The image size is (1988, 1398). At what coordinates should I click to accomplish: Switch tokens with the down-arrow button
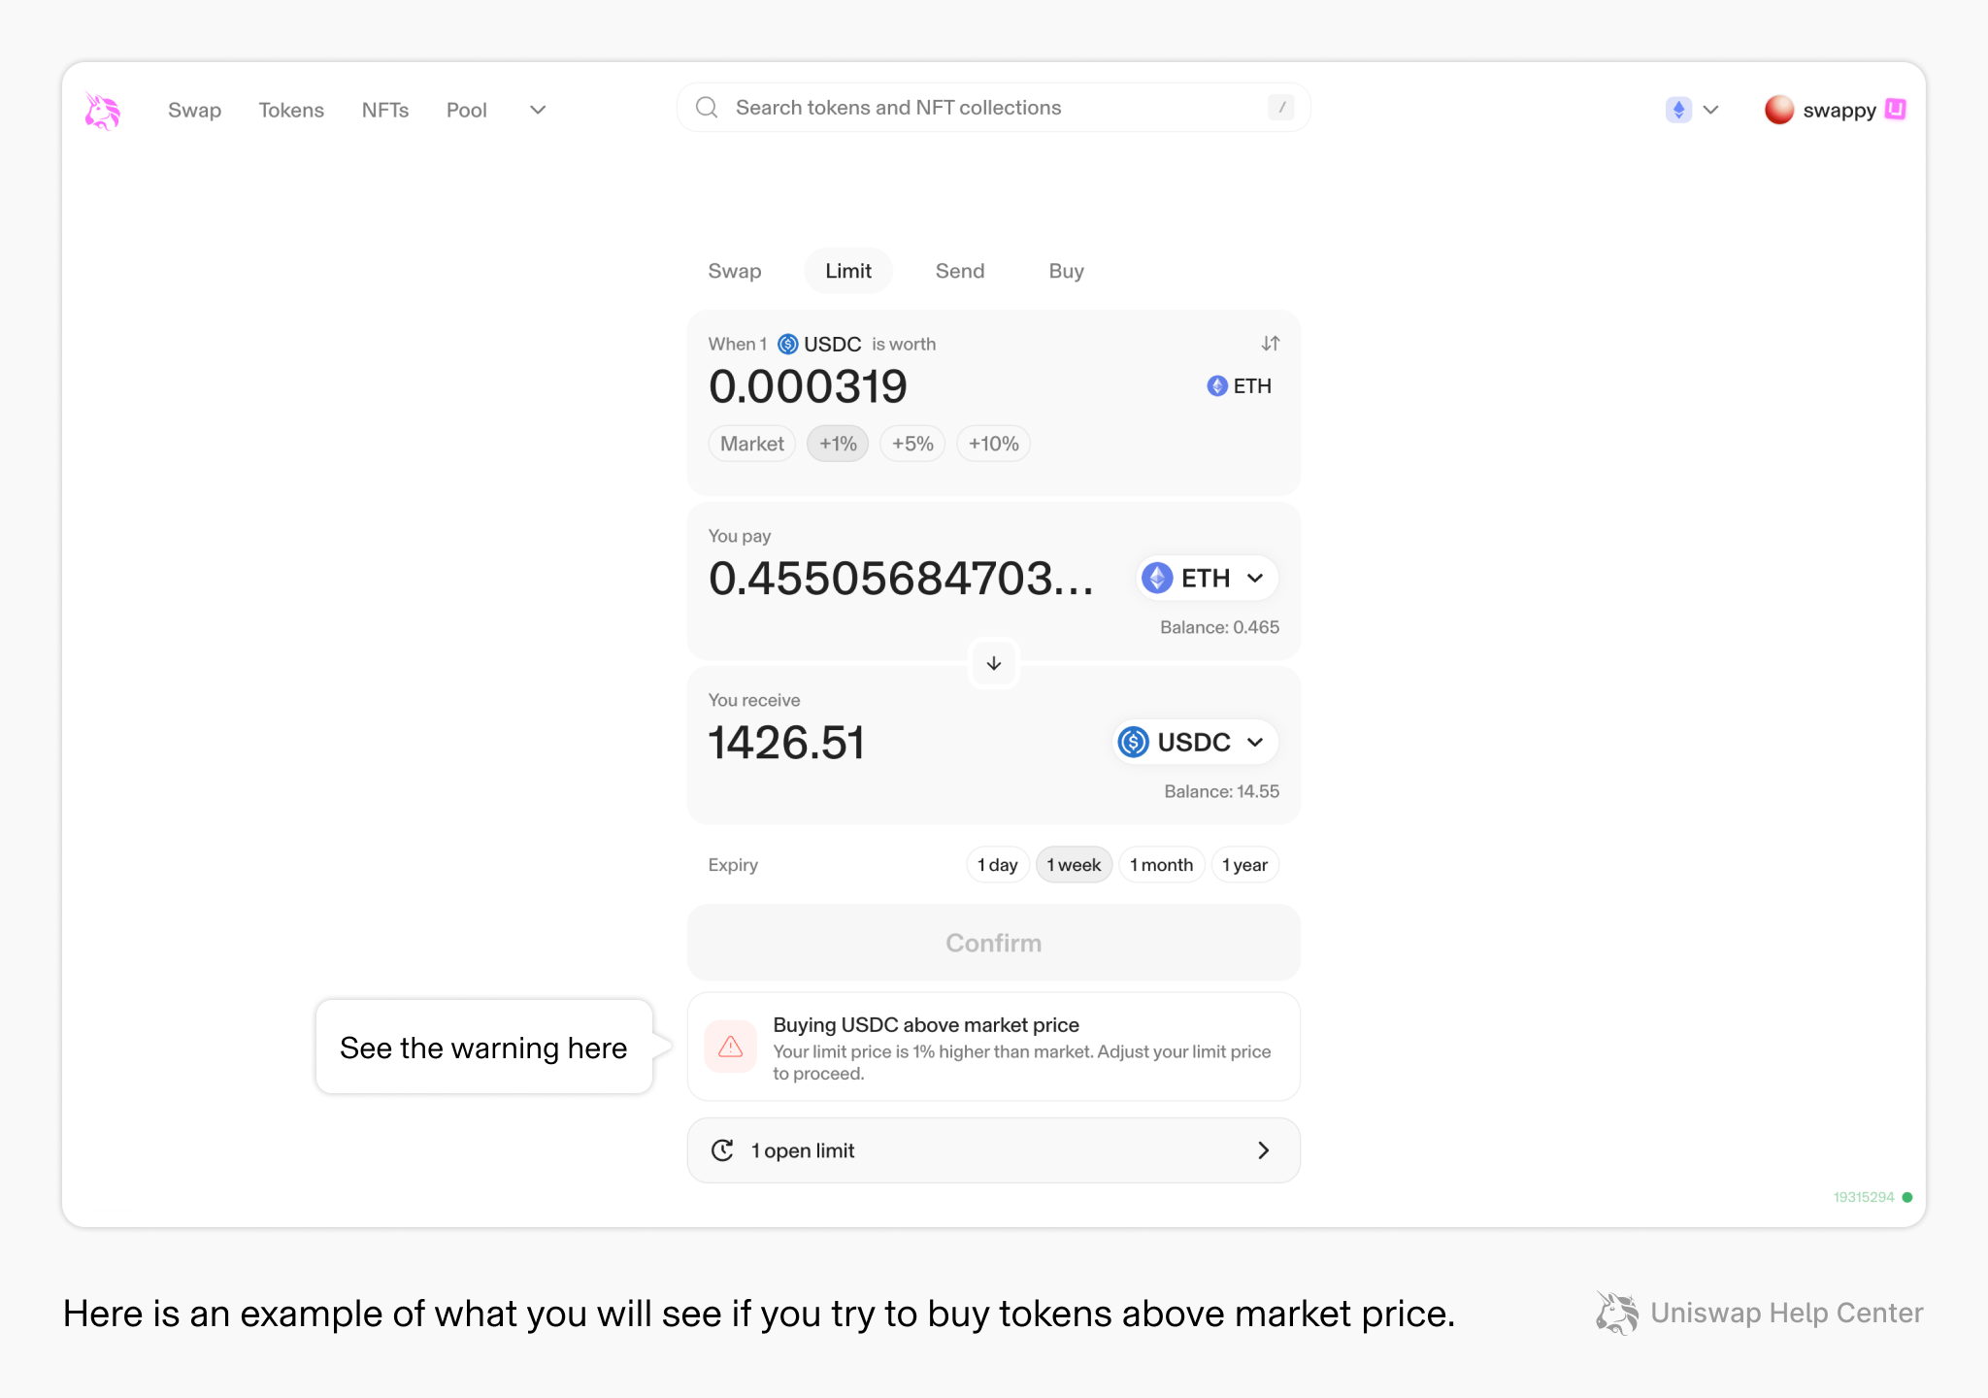993,663
